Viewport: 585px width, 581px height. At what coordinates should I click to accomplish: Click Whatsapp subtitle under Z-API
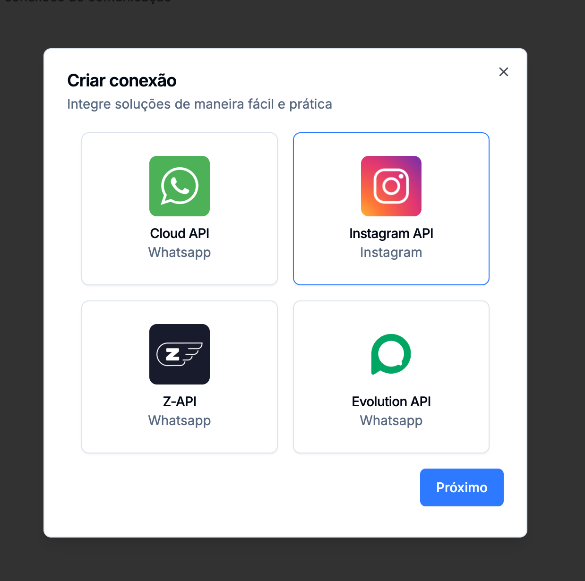point(180,420)
